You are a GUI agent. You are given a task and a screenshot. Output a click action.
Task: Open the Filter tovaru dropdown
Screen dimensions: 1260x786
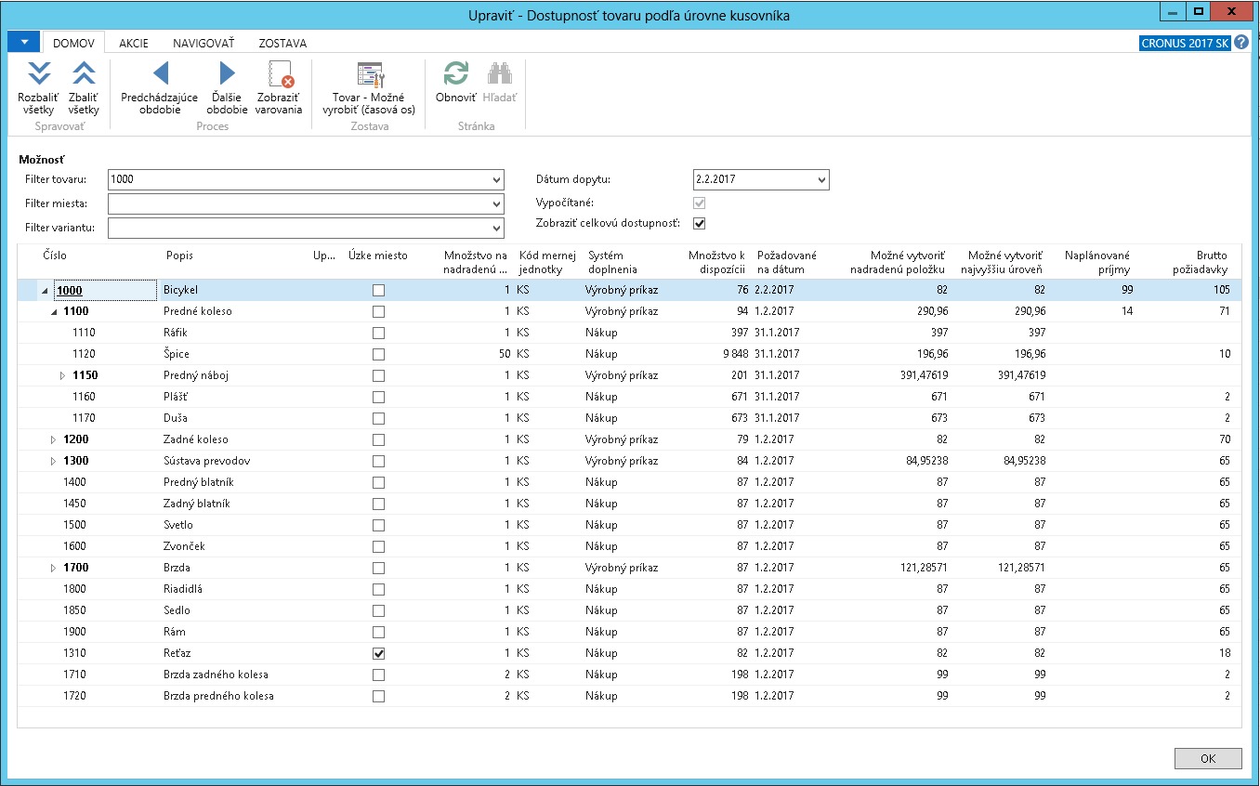tap(496, 179)
